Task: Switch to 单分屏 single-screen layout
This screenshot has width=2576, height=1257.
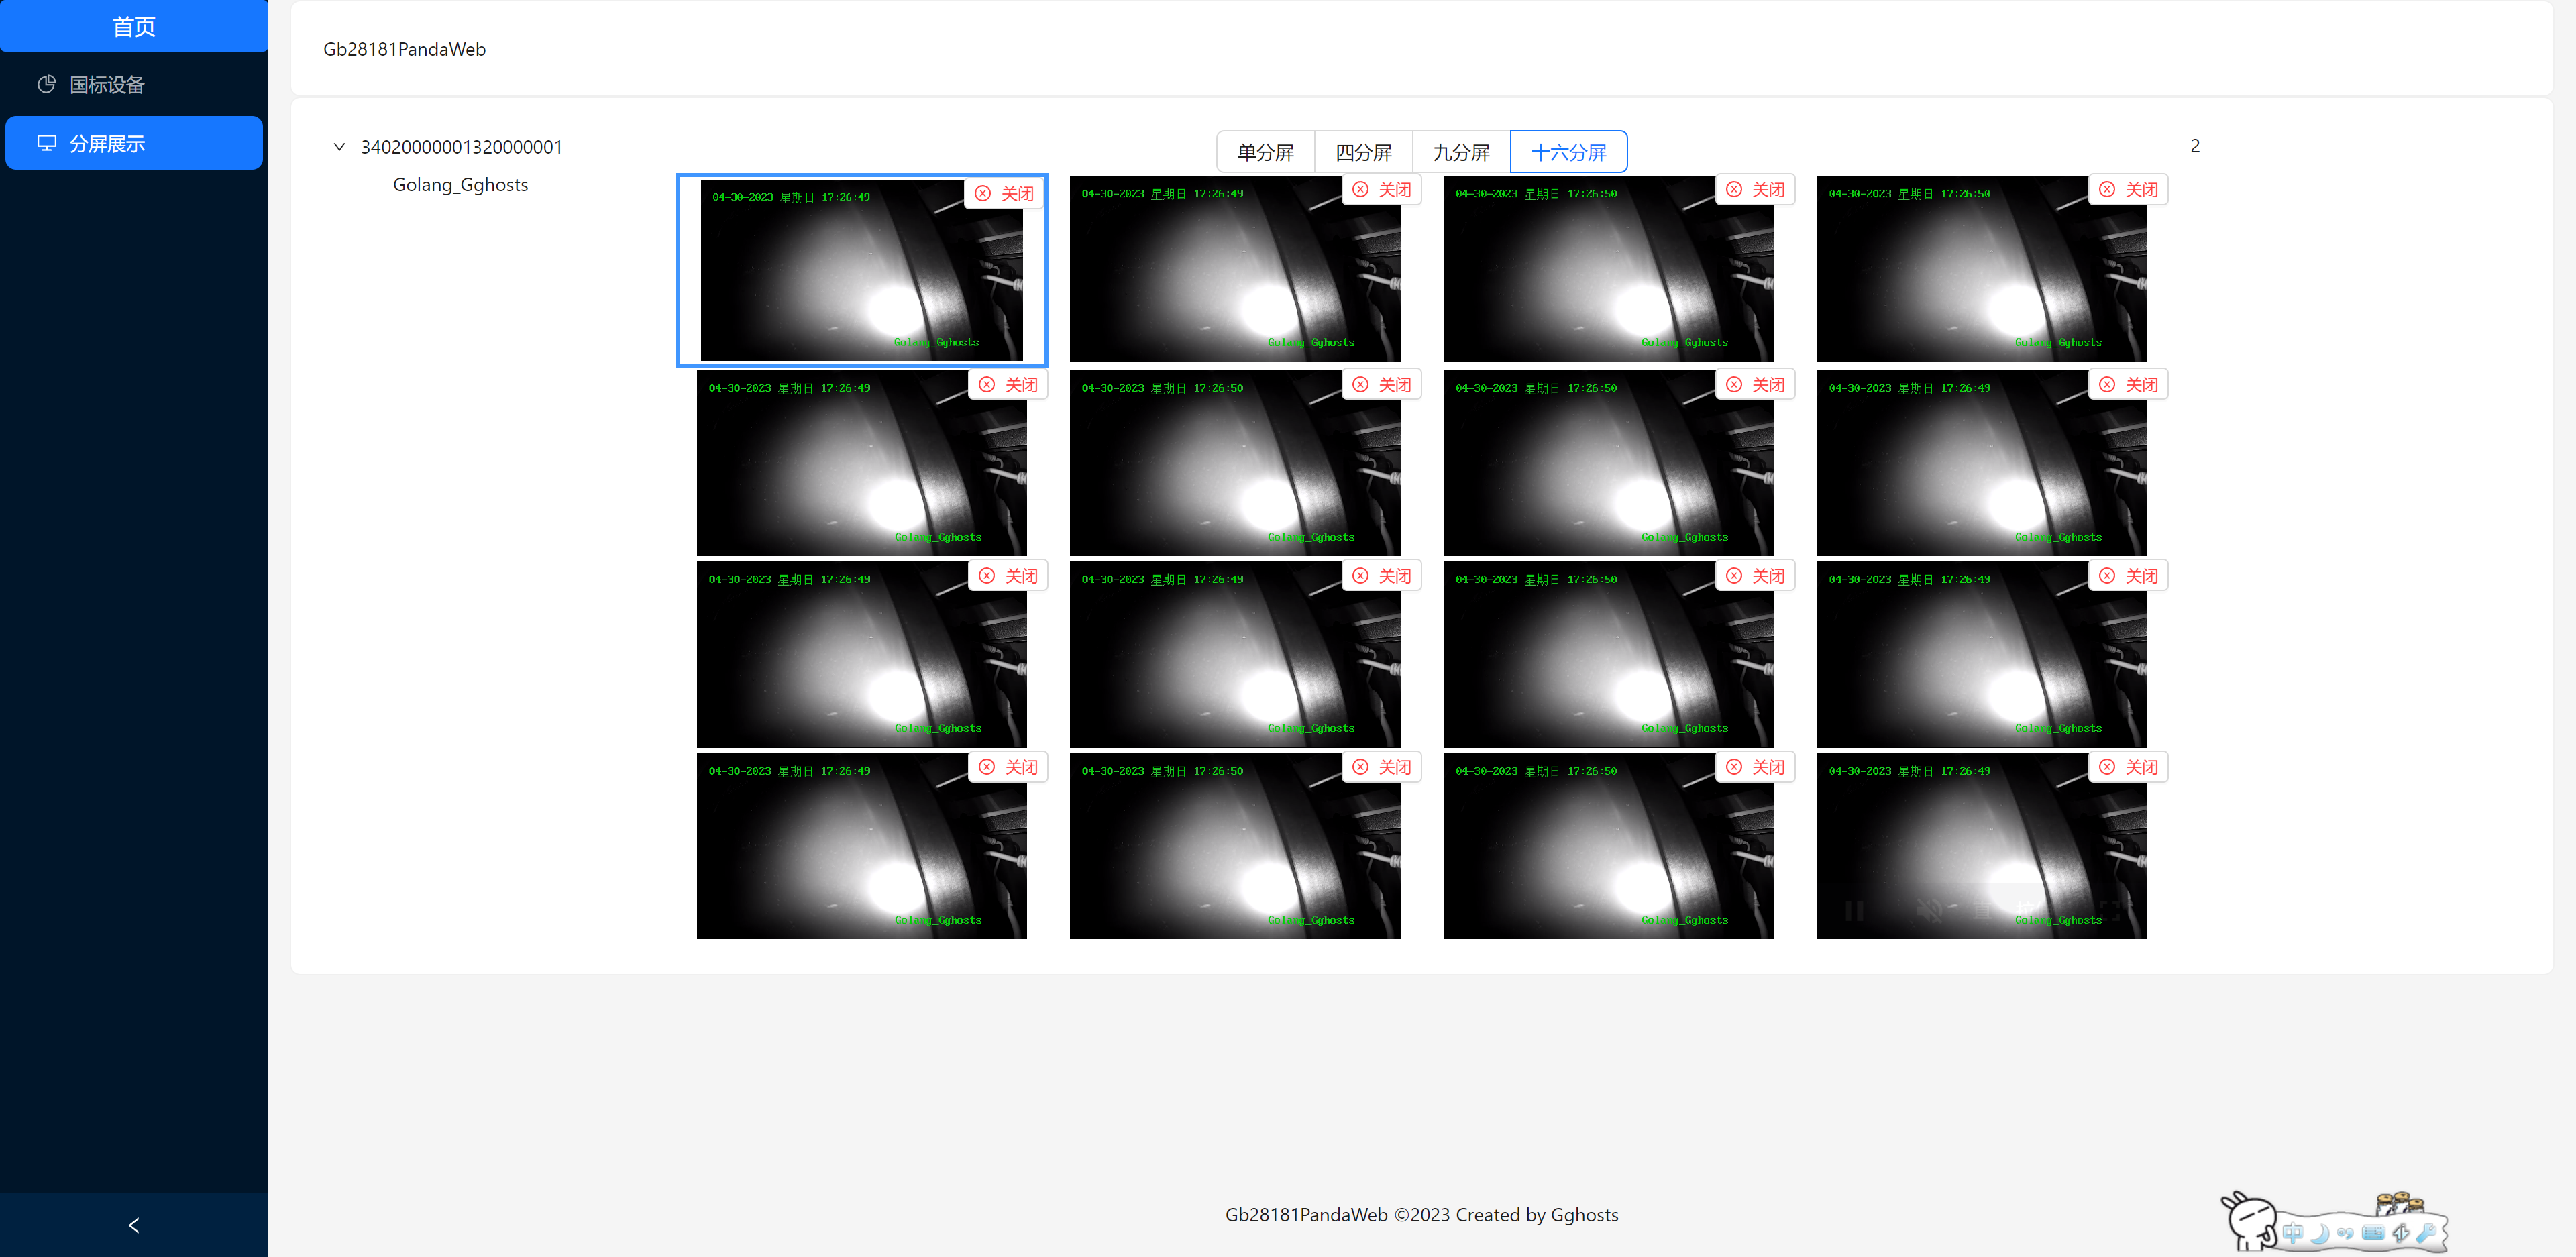Action: tap(1265, 152)
